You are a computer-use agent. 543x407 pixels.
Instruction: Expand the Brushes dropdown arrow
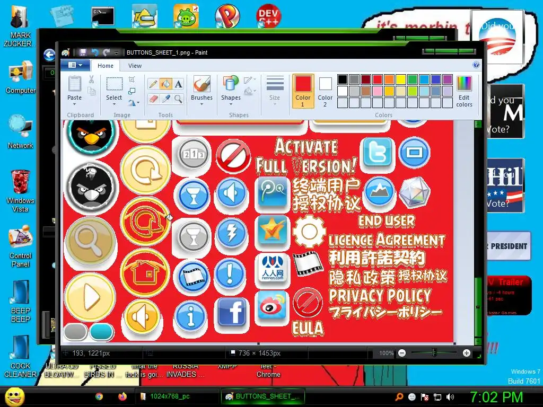(202, 104)
